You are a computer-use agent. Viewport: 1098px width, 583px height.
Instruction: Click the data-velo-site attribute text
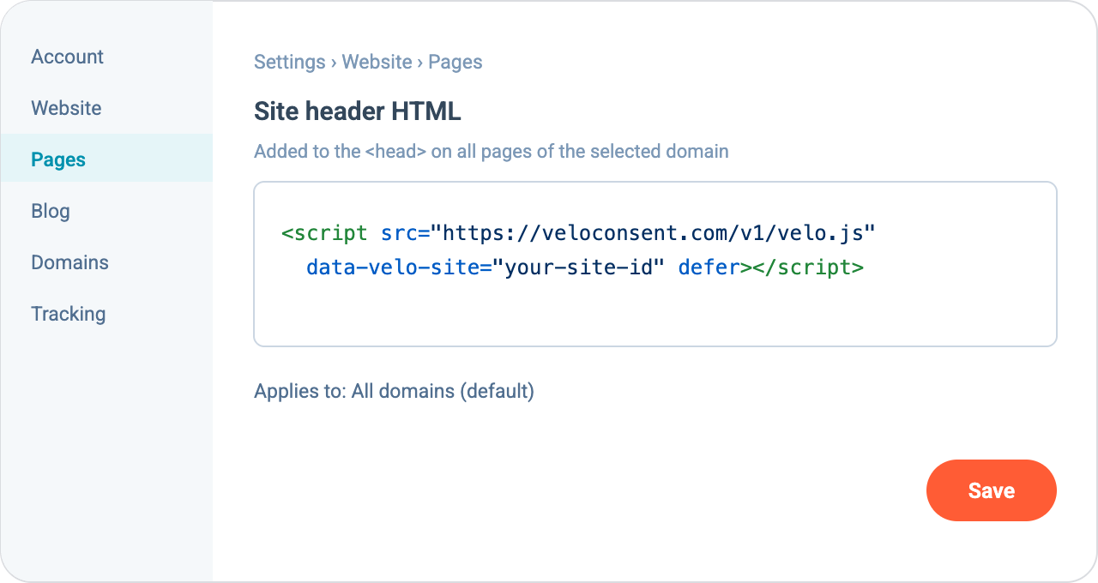point(399,267)
